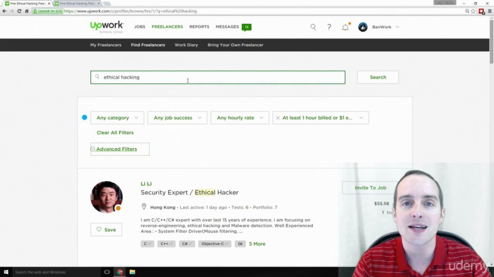Bookmark page with star icon

pos(473,11)
